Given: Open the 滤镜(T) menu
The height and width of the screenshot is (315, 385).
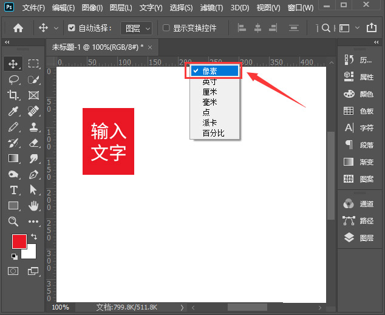Looking at the screenshot, I should 210,8.
